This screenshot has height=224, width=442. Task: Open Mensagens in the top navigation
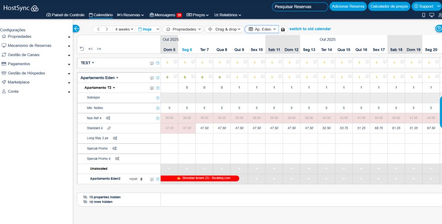point(165,15)
